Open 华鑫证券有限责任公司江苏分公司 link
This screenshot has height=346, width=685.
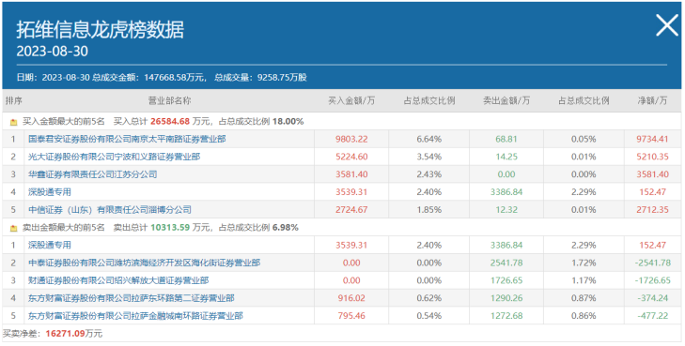tap(93, 174)
